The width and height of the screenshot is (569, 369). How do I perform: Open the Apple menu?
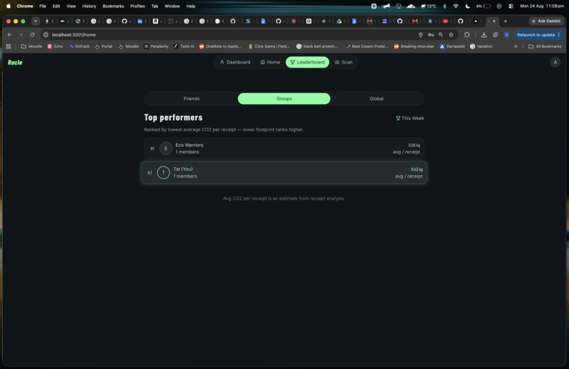pyautogui.click(x=8, y=6)
